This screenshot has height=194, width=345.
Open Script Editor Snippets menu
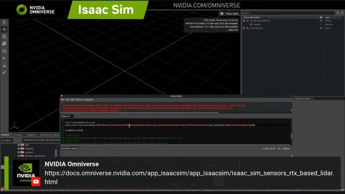click(88, 100)
